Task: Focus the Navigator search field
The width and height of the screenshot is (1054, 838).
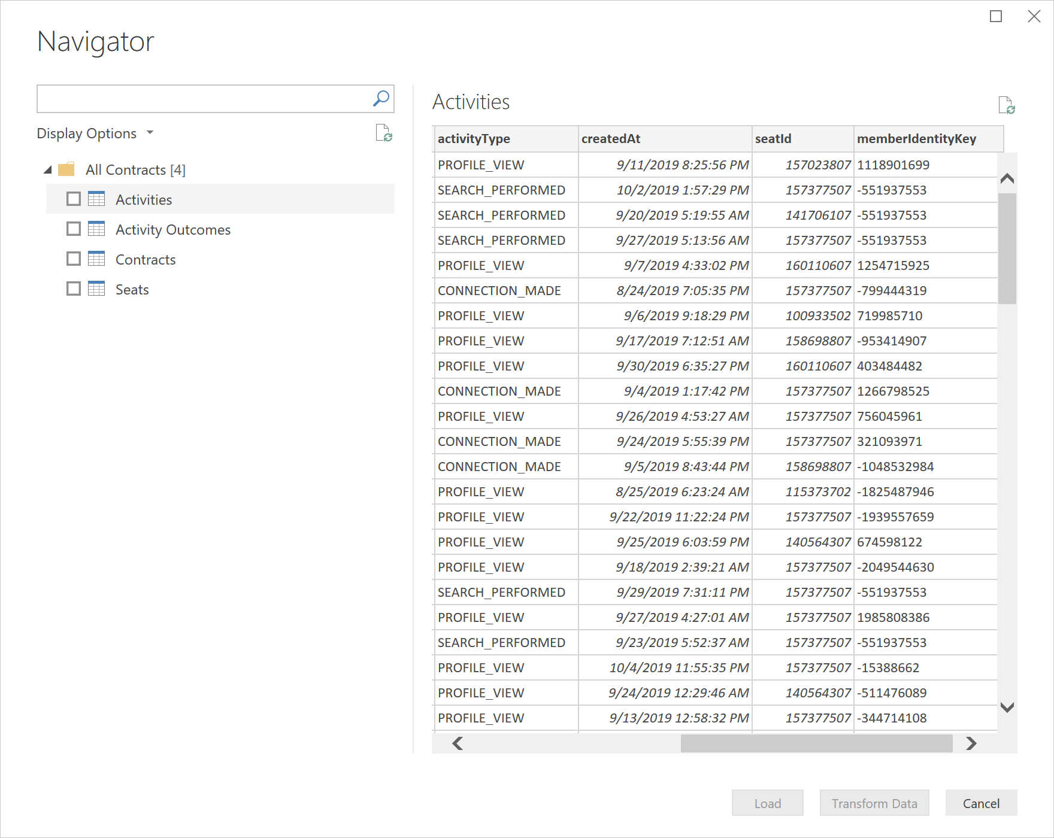Action: (x=204, y=99)
